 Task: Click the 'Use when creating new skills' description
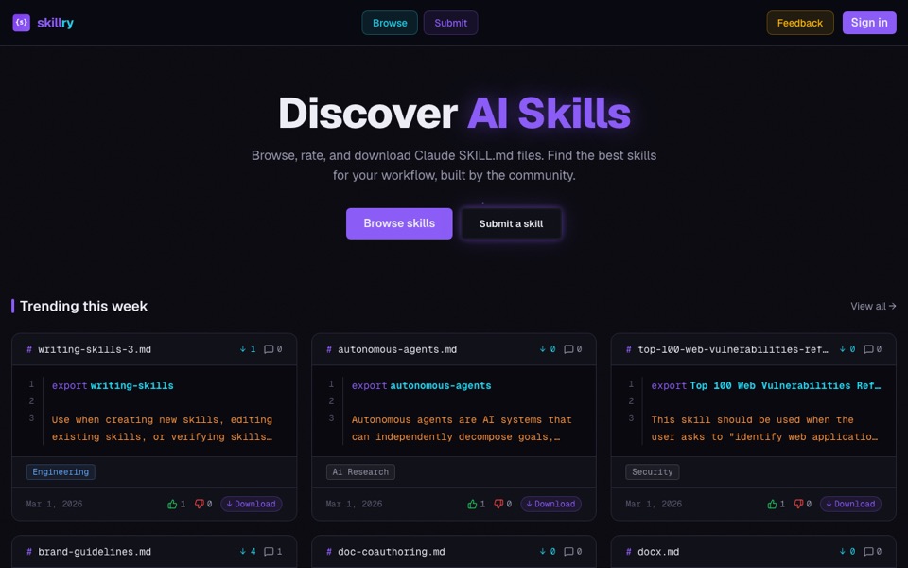[162, 428]
